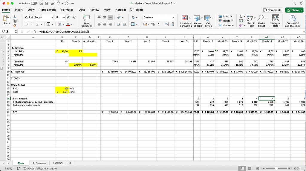Click the insert function fx button
This screenshot has height=171, width=306.
35,32
